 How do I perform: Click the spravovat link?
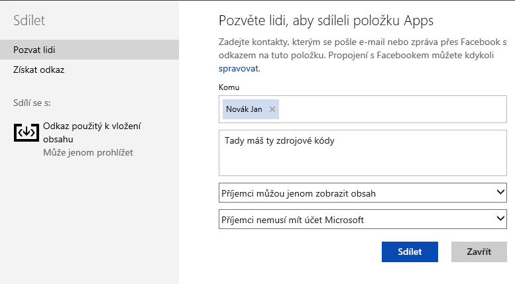[239, 68]
